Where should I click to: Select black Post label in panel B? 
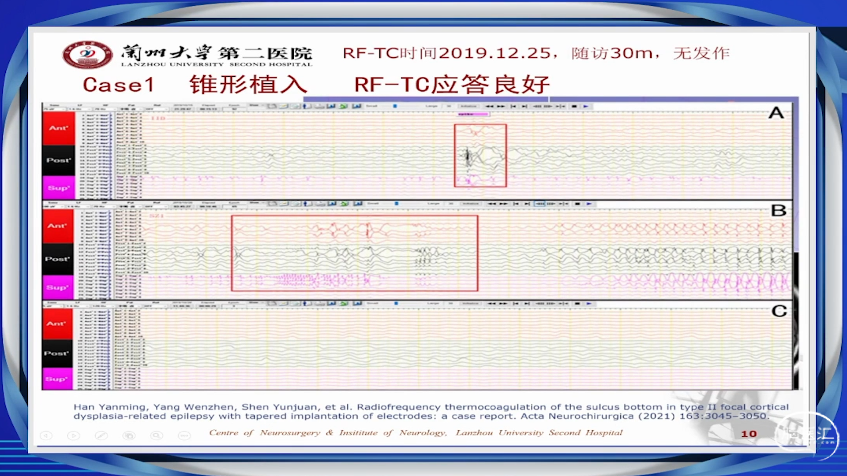pos(58,259)
